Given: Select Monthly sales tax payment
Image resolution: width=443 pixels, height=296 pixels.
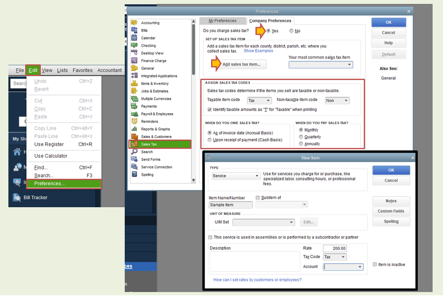Looking at the screenshot, I should click(301, 130).
